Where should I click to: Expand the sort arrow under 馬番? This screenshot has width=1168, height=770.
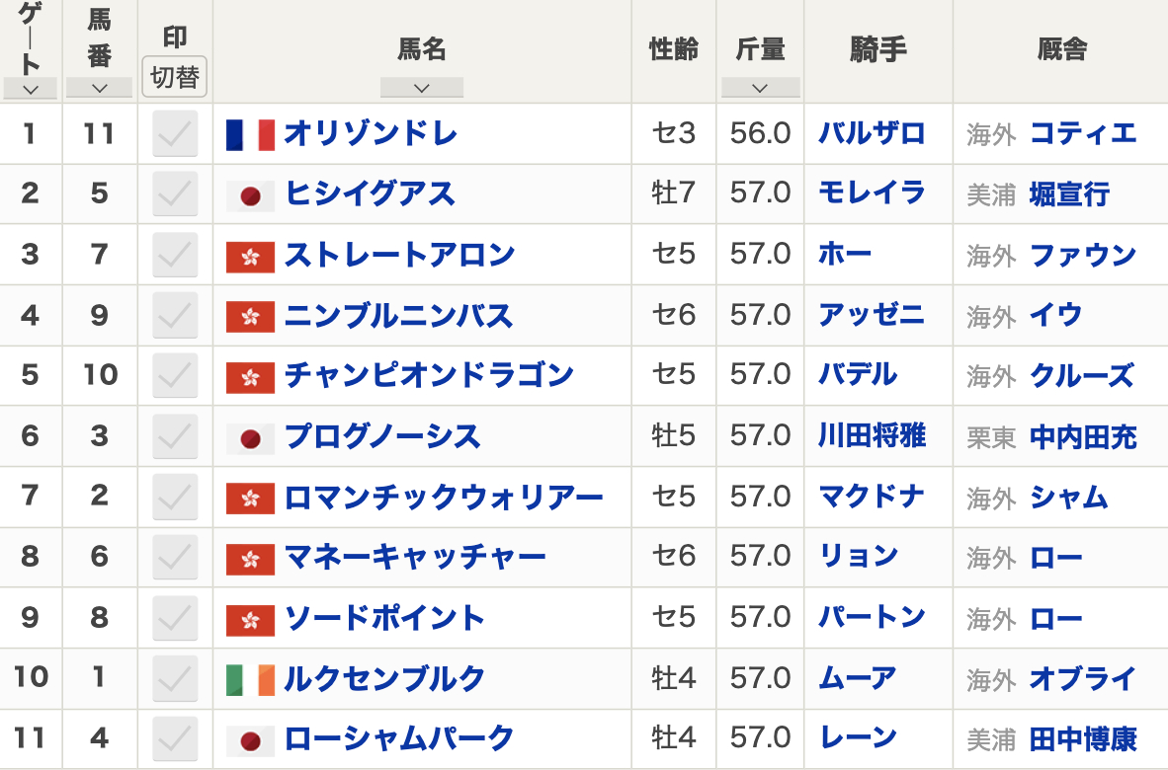(100, 88)
